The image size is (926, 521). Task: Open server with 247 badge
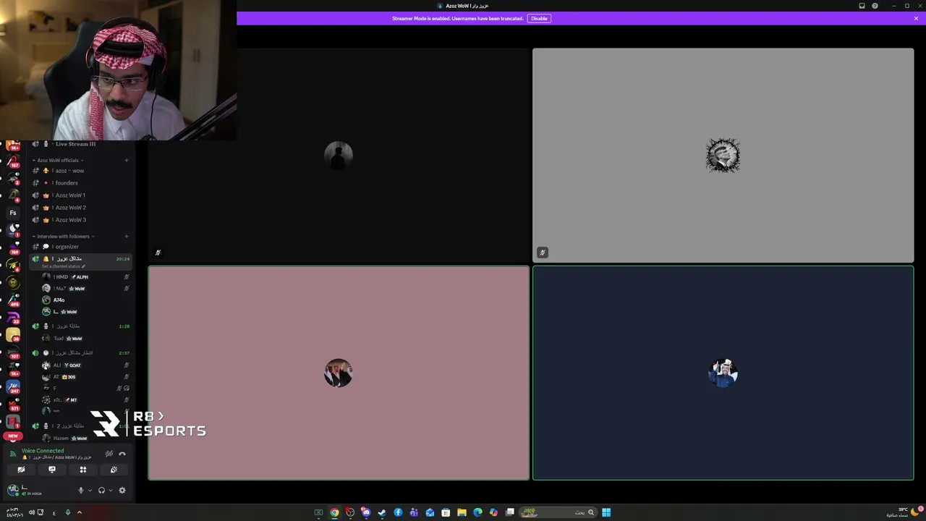[x=13, y=386]
